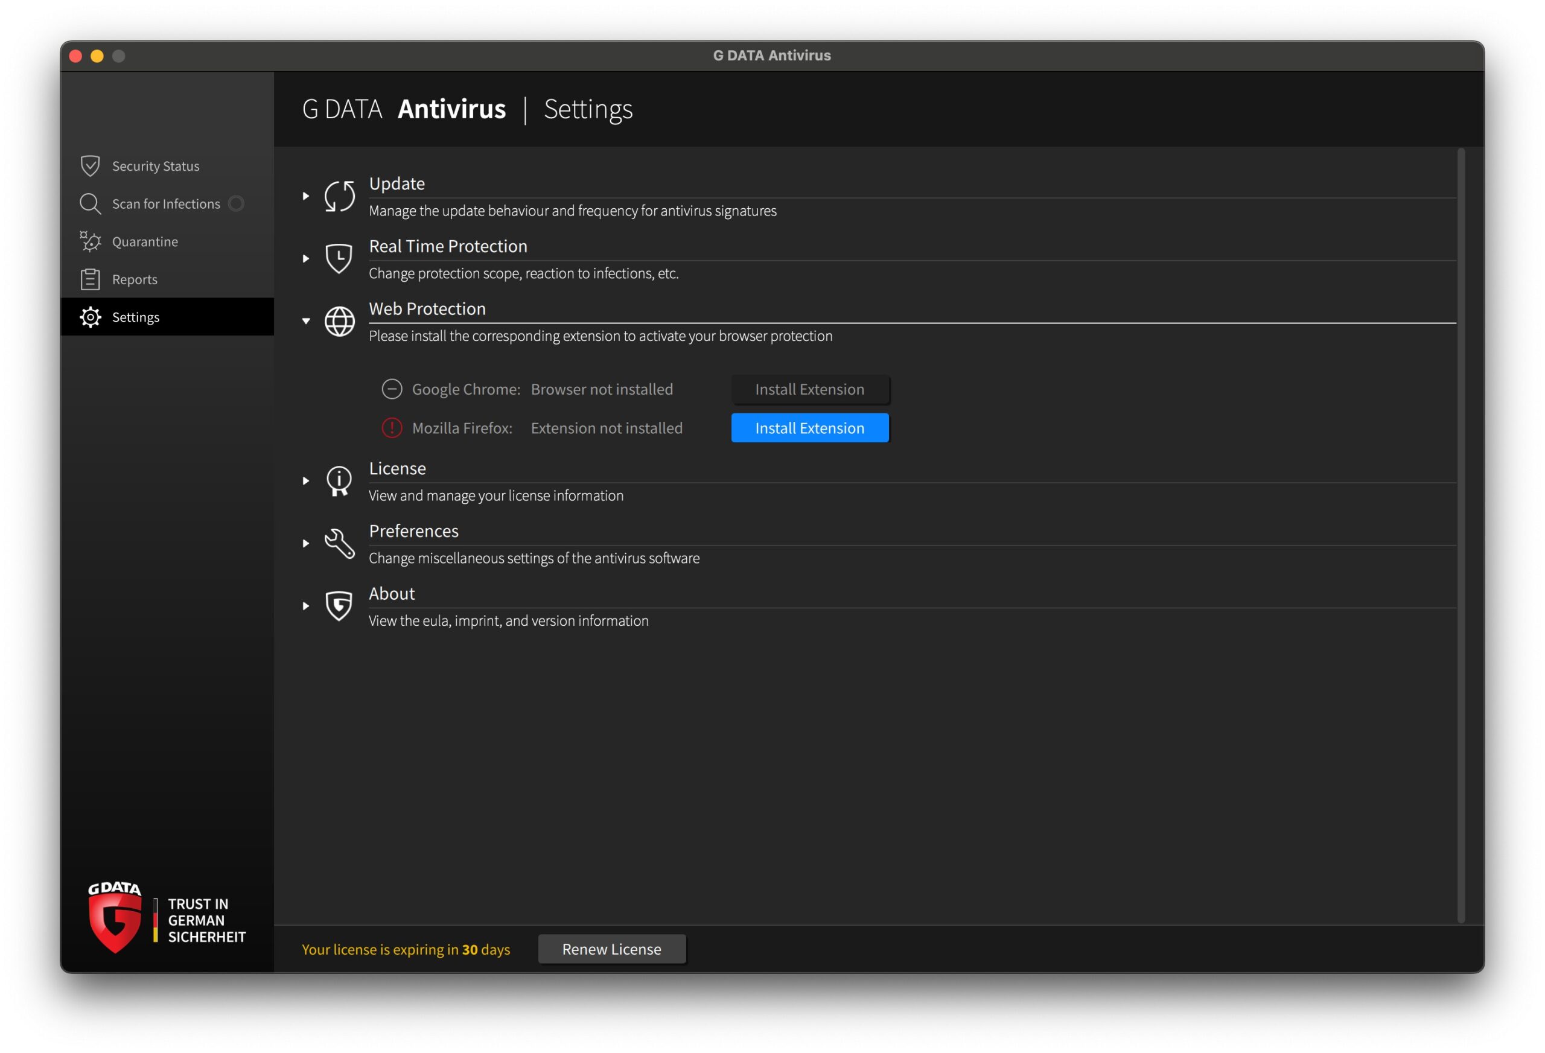1545x1053 pixels.
Task: Click 'Your license is expiring in 30 days'
Action: pos(406,949)
